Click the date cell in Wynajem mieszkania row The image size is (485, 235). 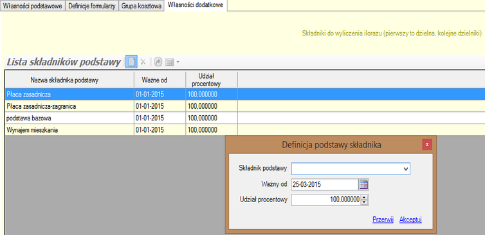160,130
